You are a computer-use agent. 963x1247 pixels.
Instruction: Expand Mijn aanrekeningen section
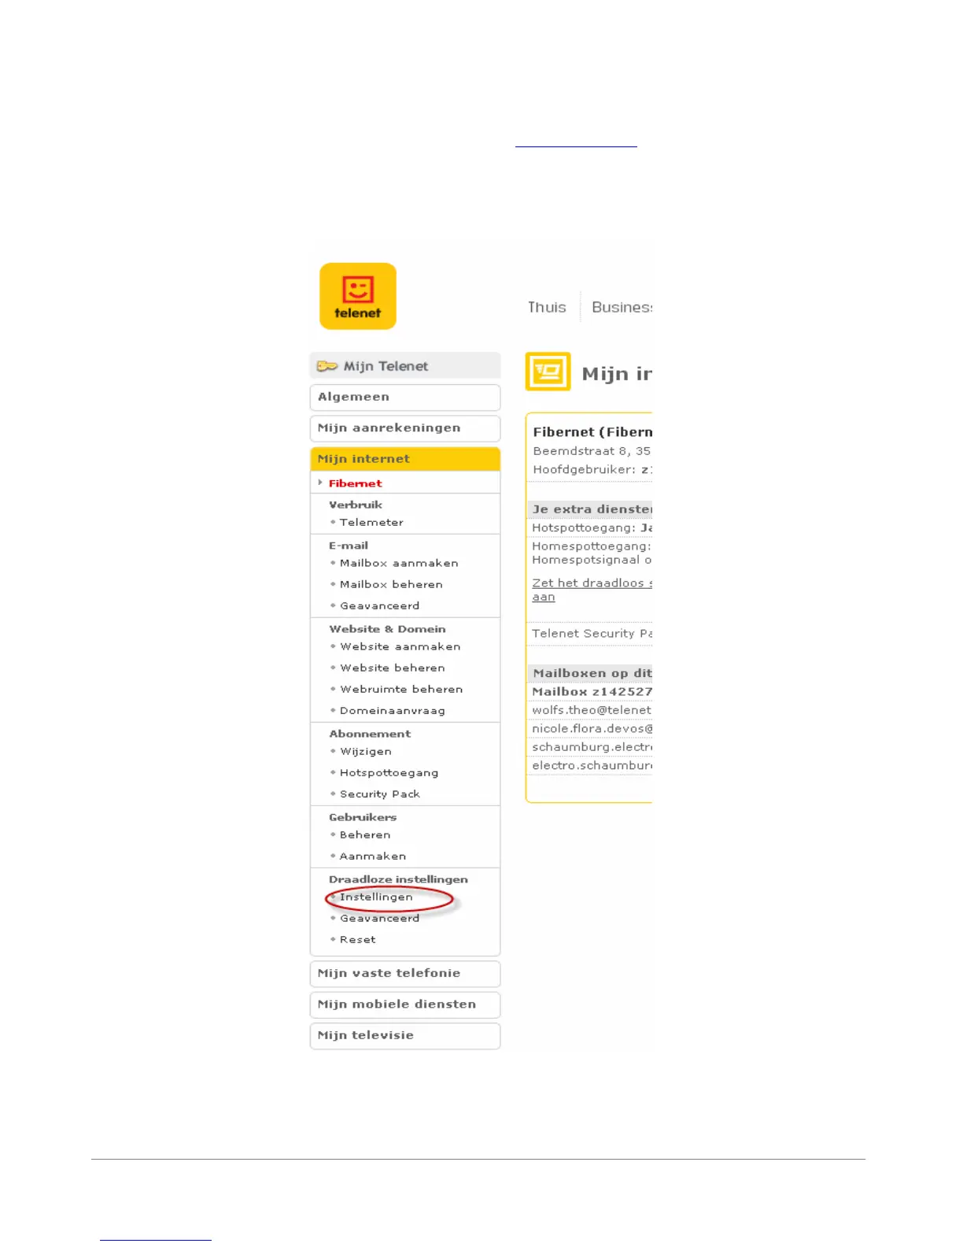pyautogui.click(x=405, y=428)
